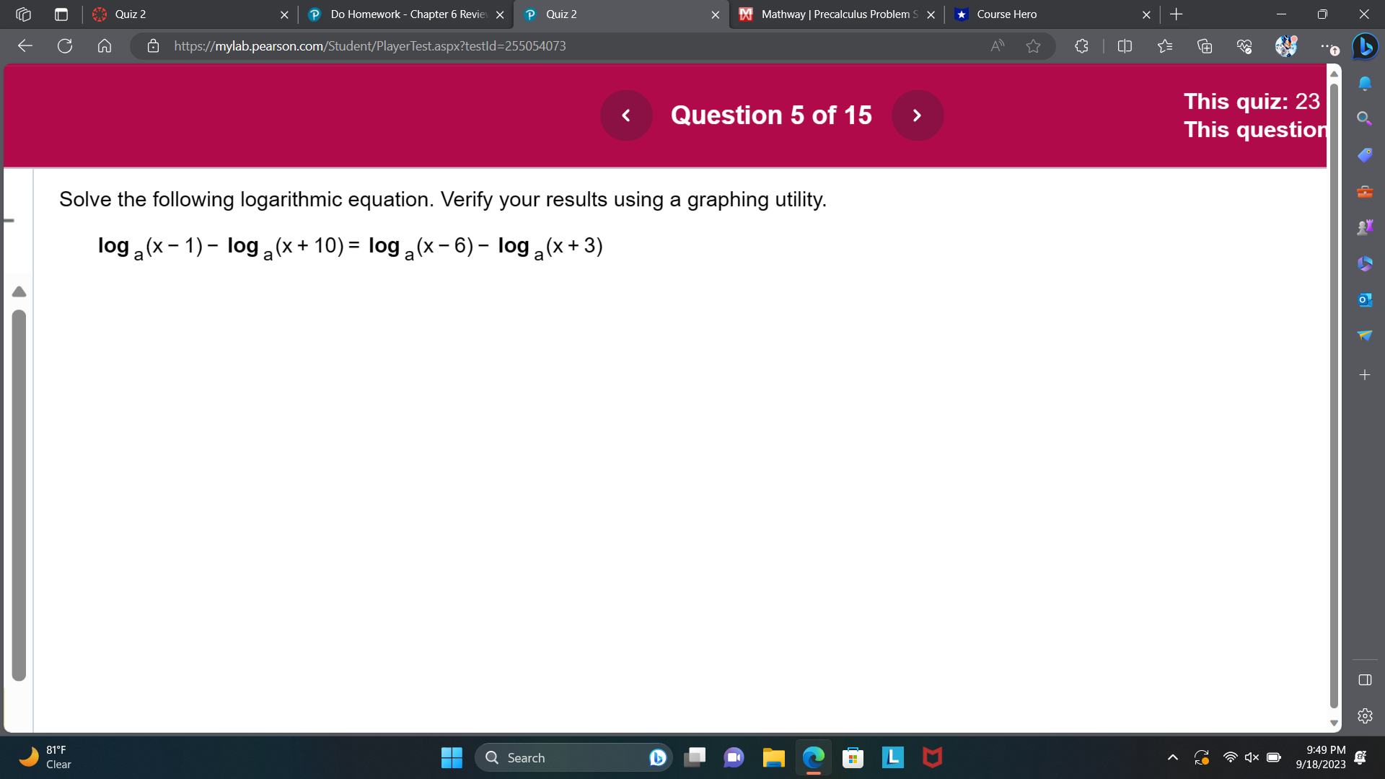Open Outlook from the Edge sidebar

coord(1365,299)
